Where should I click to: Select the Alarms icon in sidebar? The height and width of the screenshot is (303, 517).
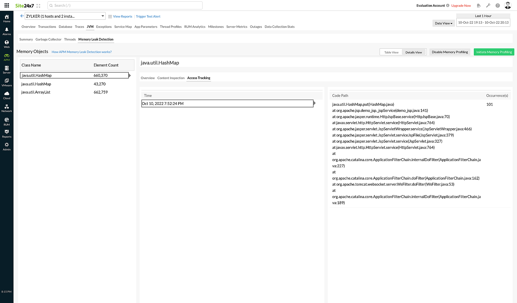[6, 31]
